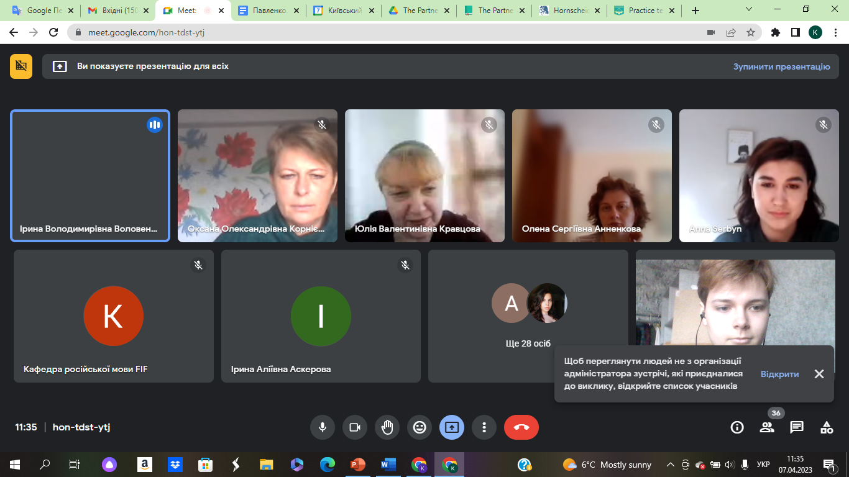Select Юлія Валентинівна Кравцова video tile
Viewport: 849px width, 477px height.
pyautogui.click(x=424, y=176)
